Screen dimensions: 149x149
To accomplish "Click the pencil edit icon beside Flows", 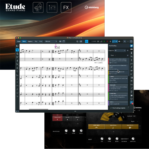I will 128,55.
